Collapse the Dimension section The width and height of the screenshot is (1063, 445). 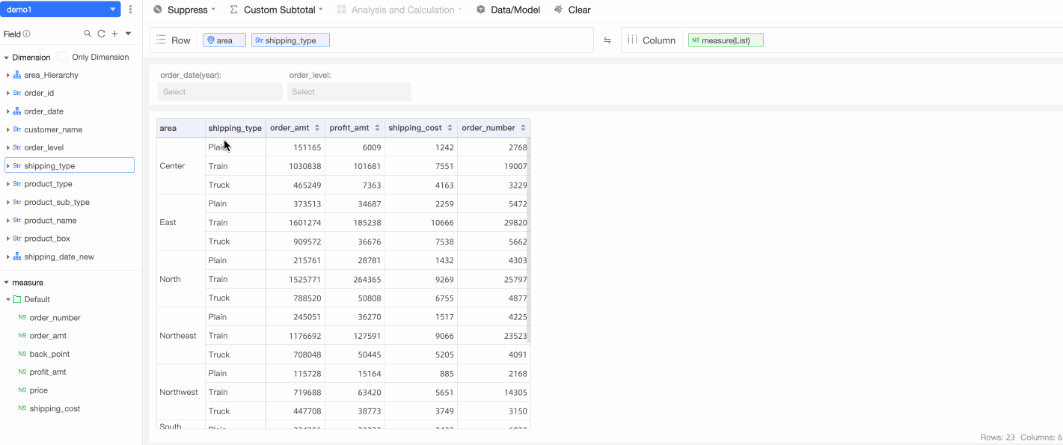pyautogui.click(x=6, y=58)
